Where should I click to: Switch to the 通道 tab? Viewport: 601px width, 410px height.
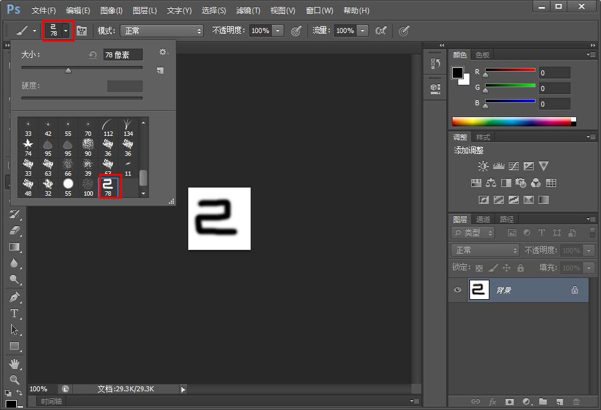click(483, 219)
